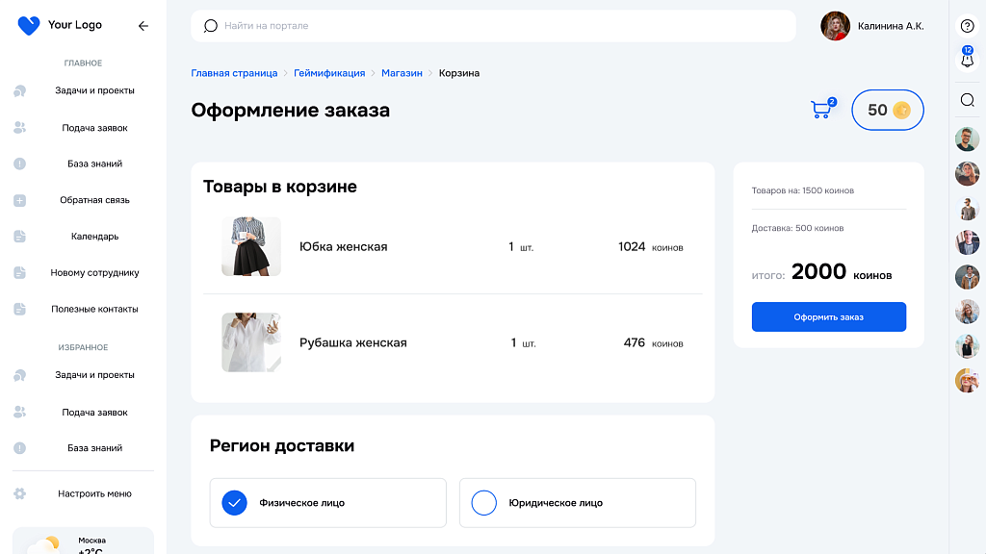Click the Your Logo heart icon
The image size is (986, 554).
(28, 24)
